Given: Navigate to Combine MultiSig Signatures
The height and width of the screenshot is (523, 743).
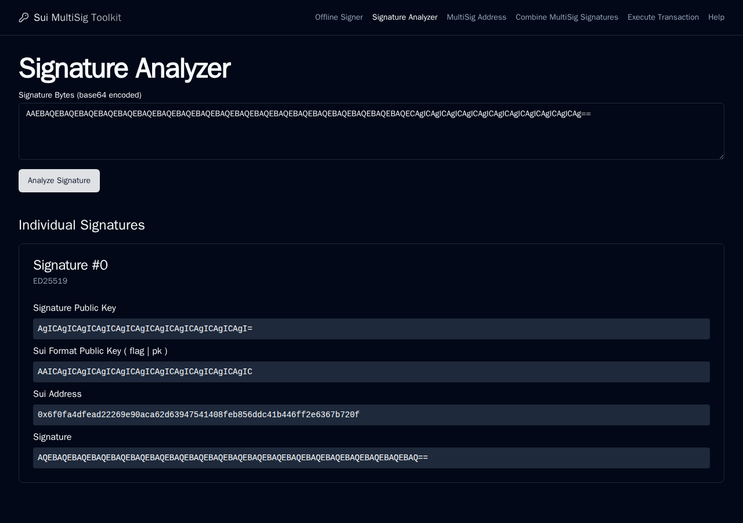Looking at the screenshot, I should point(567,17).
